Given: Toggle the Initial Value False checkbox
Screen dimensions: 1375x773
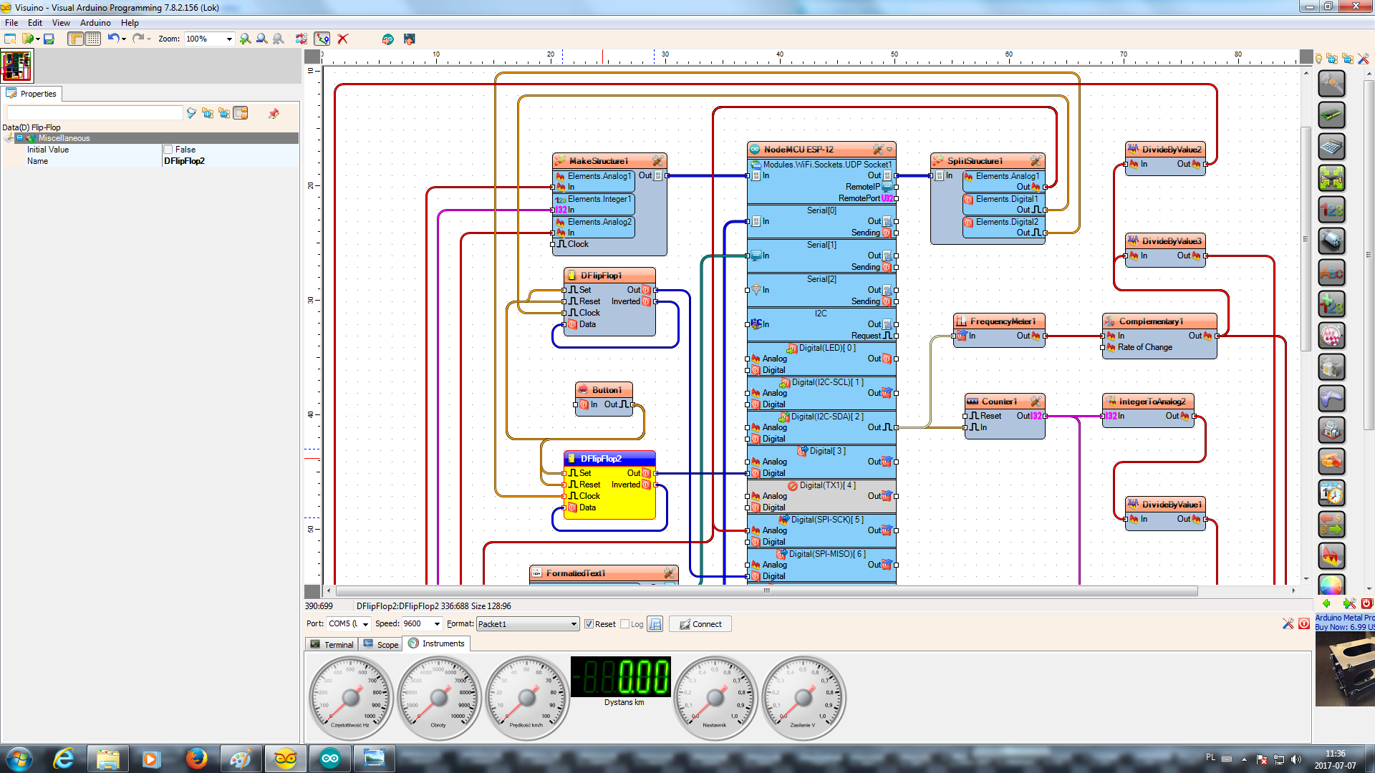Looking at the screenshot, I should (x=168, y=150).
